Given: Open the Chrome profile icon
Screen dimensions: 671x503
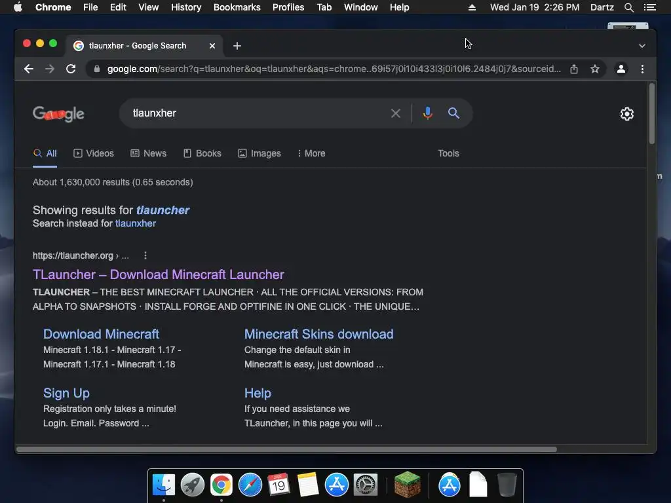Looking at the screenshot, I should 621,69.
